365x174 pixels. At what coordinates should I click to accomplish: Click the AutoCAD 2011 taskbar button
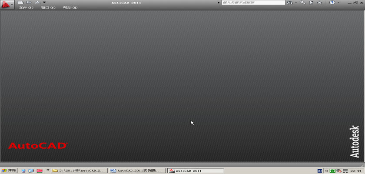196,171
